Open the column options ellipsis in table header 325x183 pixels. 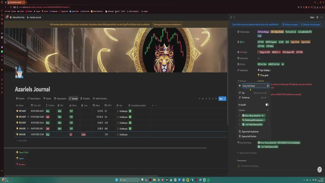click(156, 105)
